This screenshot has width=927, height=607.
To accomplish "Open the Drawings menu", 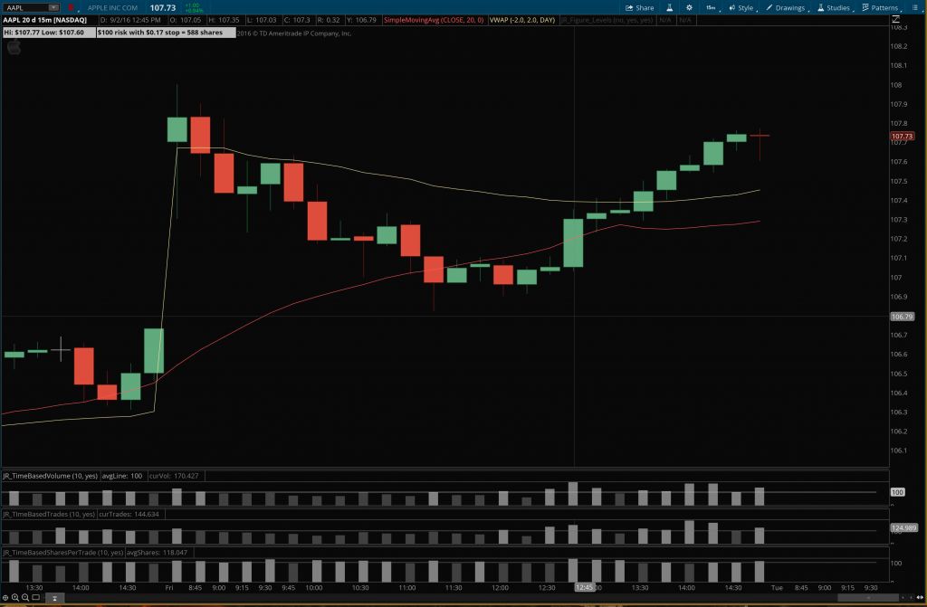I will tap(786, 7).
